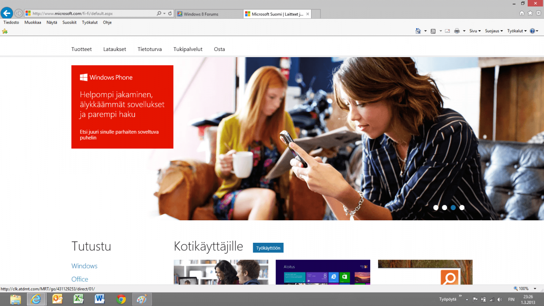Viewport: 544px width, 306px height.
Task: Open the orange search icon thumbnail
Action: pyautogui.click(x=425, y=272)
